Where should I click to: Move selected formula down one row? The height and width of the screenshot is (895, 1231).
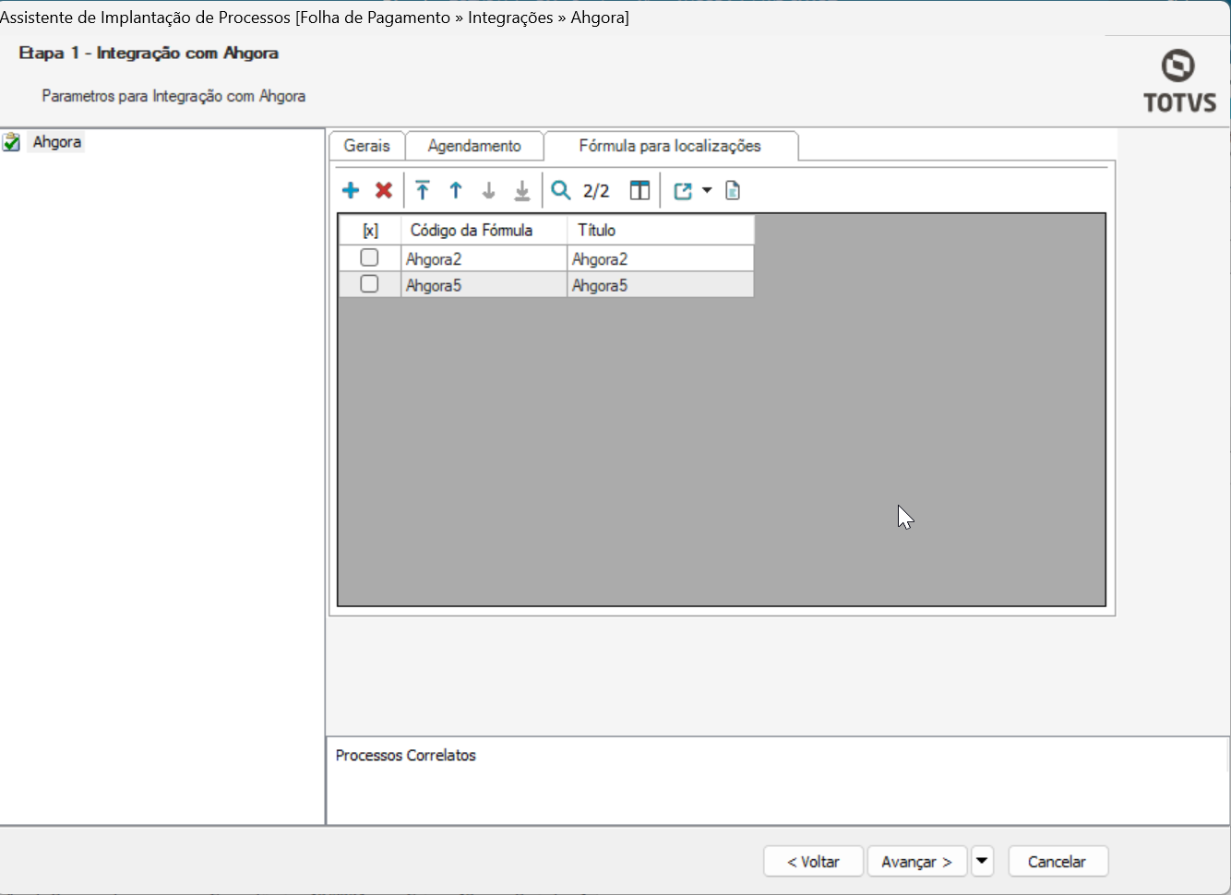tap(489, 191)
